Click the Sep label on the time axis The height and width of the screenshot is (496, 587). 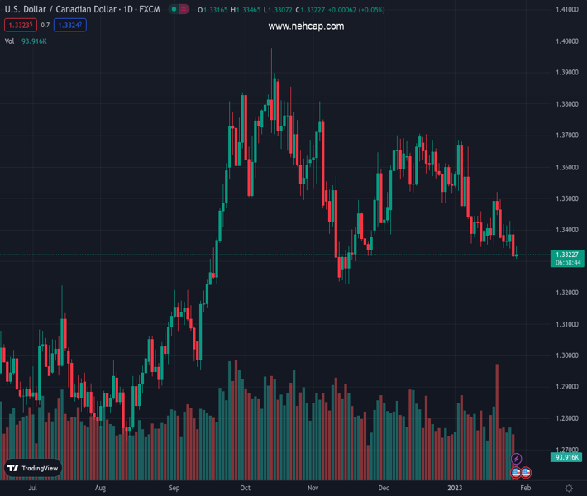174,489
